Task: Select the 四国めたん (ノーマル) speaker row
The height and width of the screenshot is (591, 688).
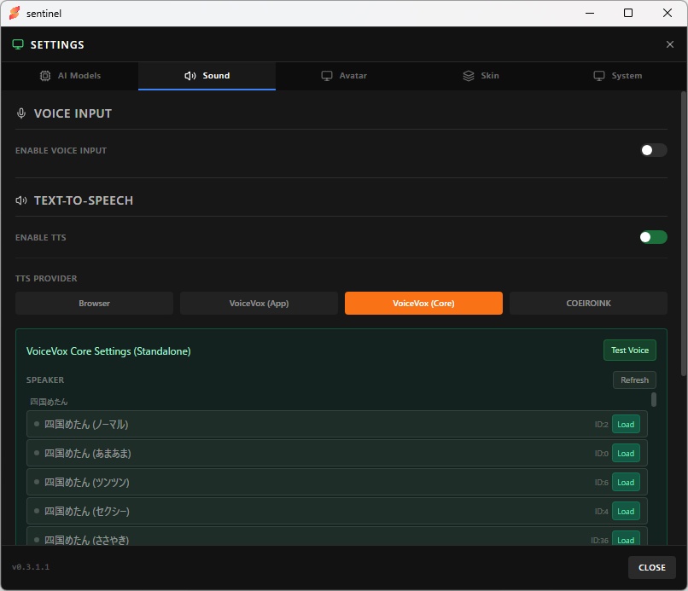Action: tap(337, 424)
